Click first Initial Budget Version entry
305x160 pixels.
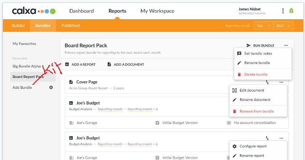pyautogui.click(x=180, y=123)
